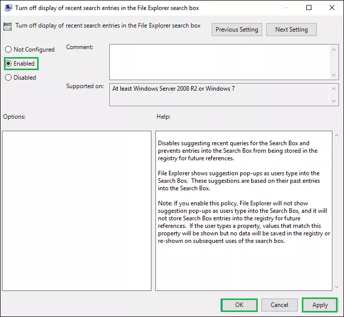Click the Comment box scroll up arrow

coord(333,50)
